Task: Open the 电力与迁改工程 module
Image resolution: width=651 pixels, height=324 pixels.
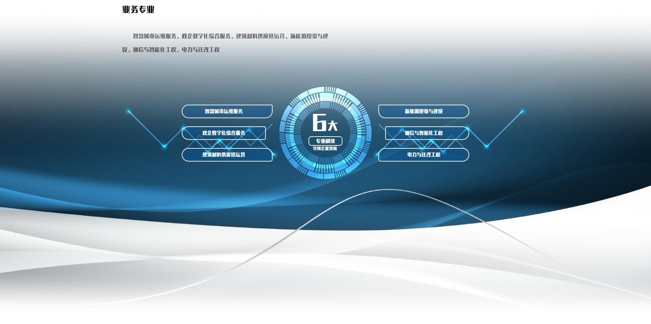Action: pos(423,155)
